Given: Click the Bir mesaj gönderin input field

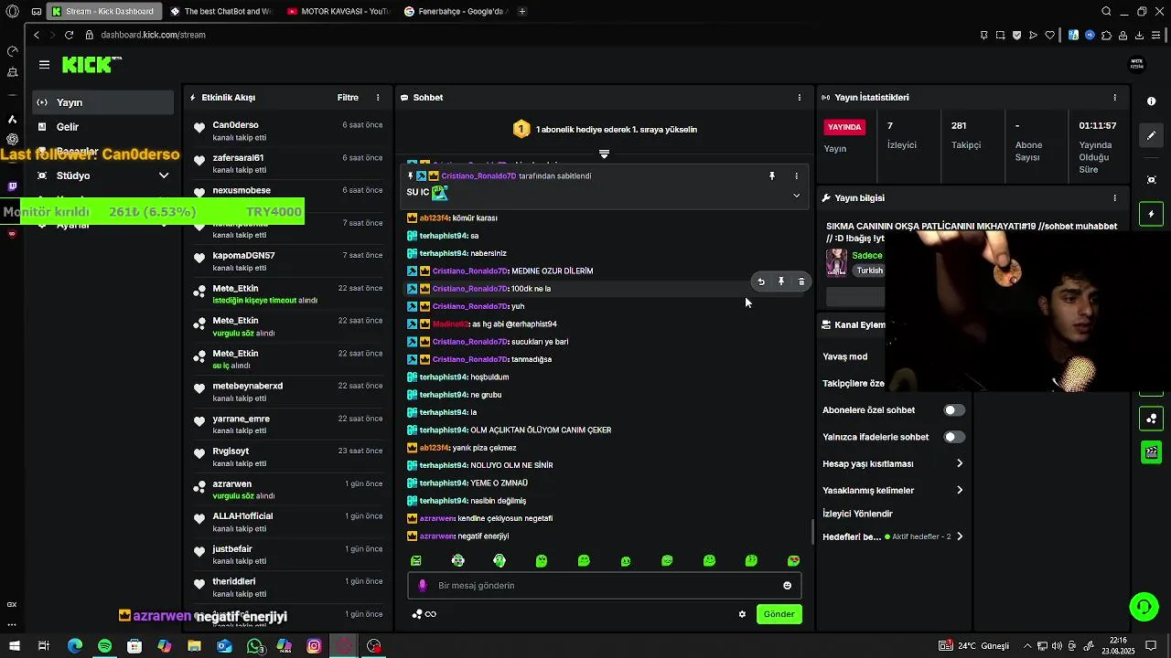Looking at the screenshot, I should [x=605, y=586].
